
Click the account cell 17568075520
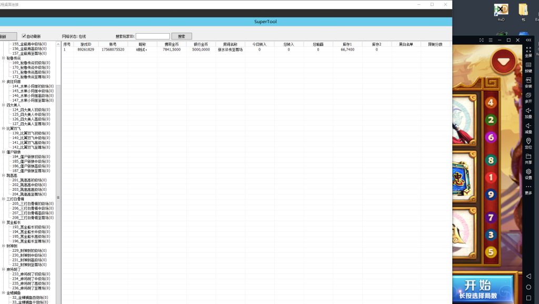click(x=113, y=50)
